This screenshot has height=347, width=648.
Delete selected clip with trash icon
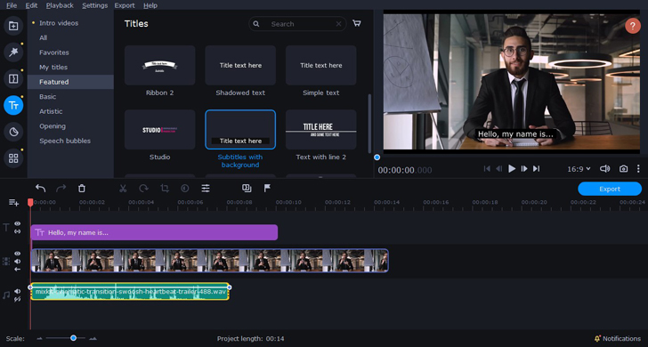pos(82,189)
